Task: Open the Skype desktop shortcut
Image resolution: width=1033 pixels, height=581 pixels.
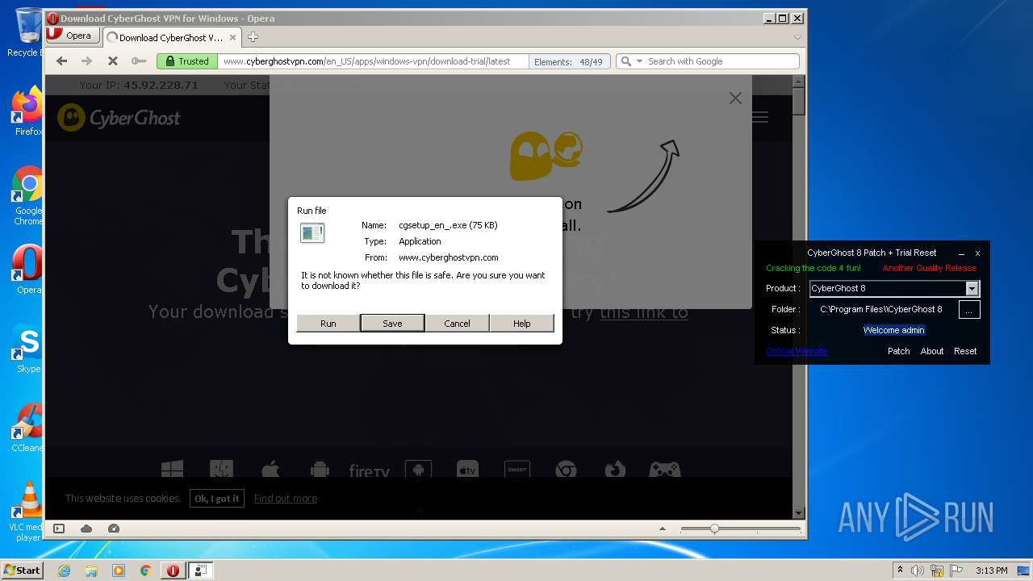Action: pos(28,349)
